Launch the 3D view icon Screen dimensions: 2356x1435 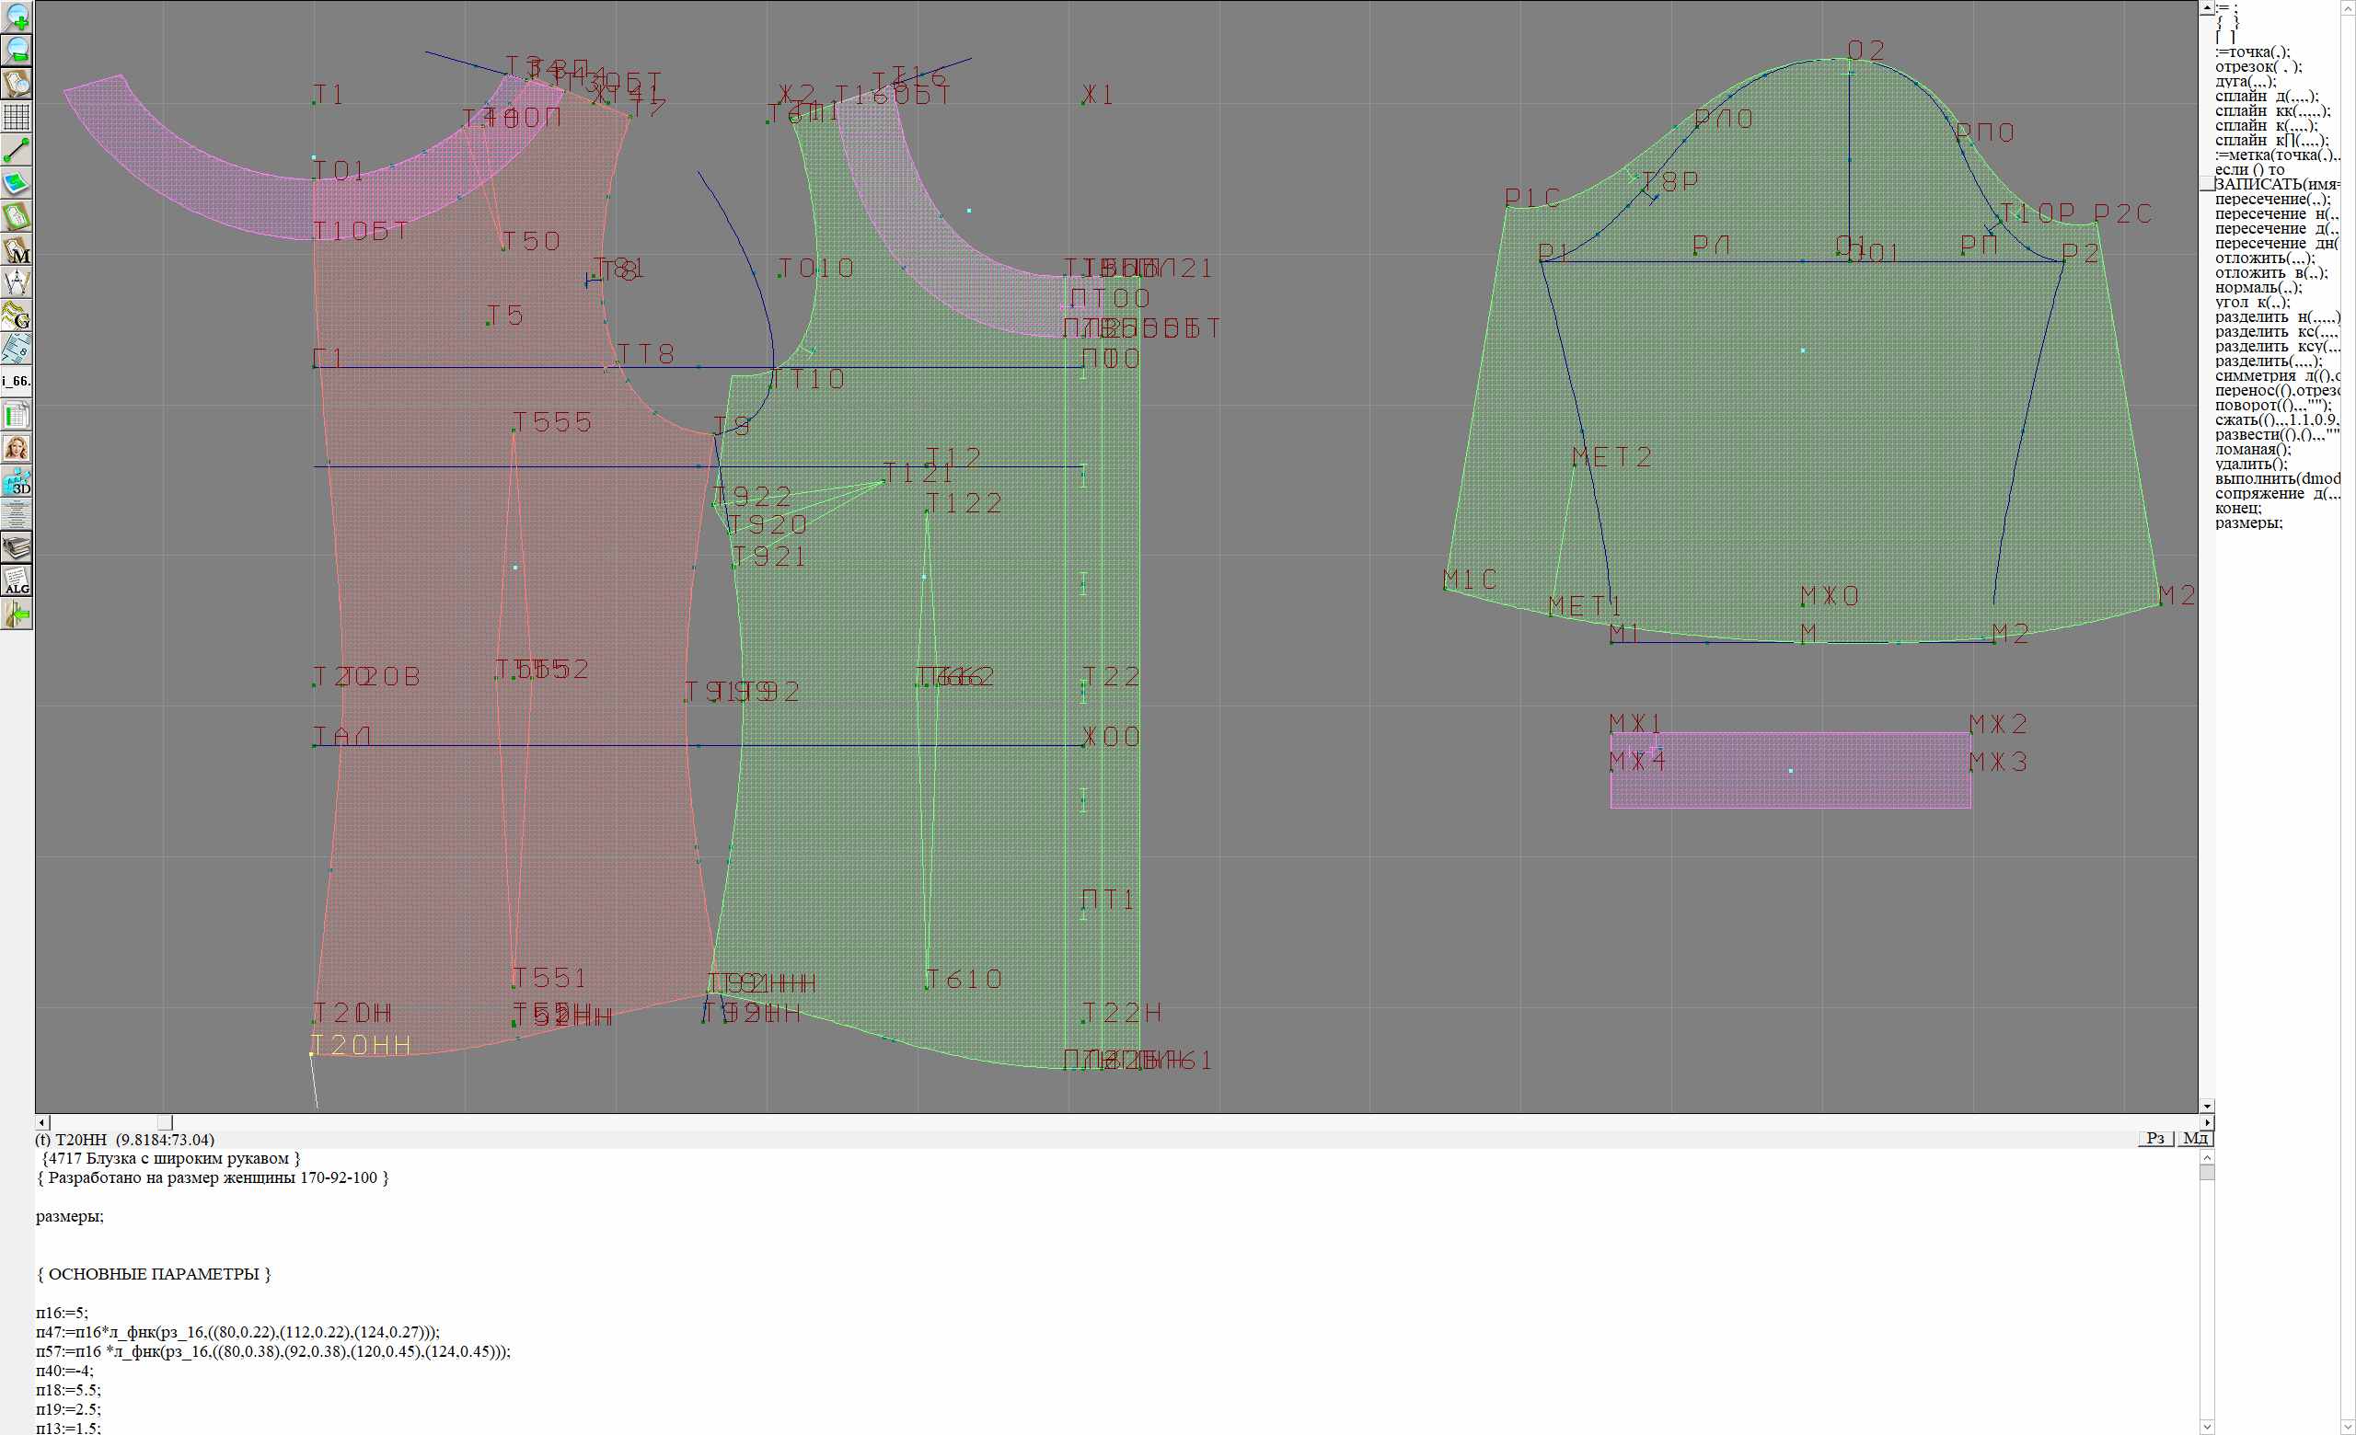pos(17,481)
